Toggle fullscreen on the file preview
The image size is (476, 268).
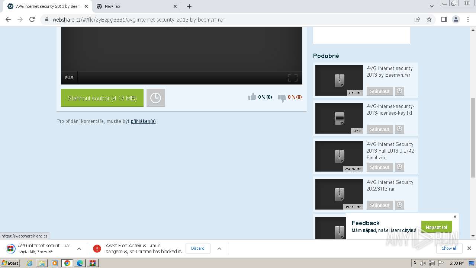coord(293,78)
